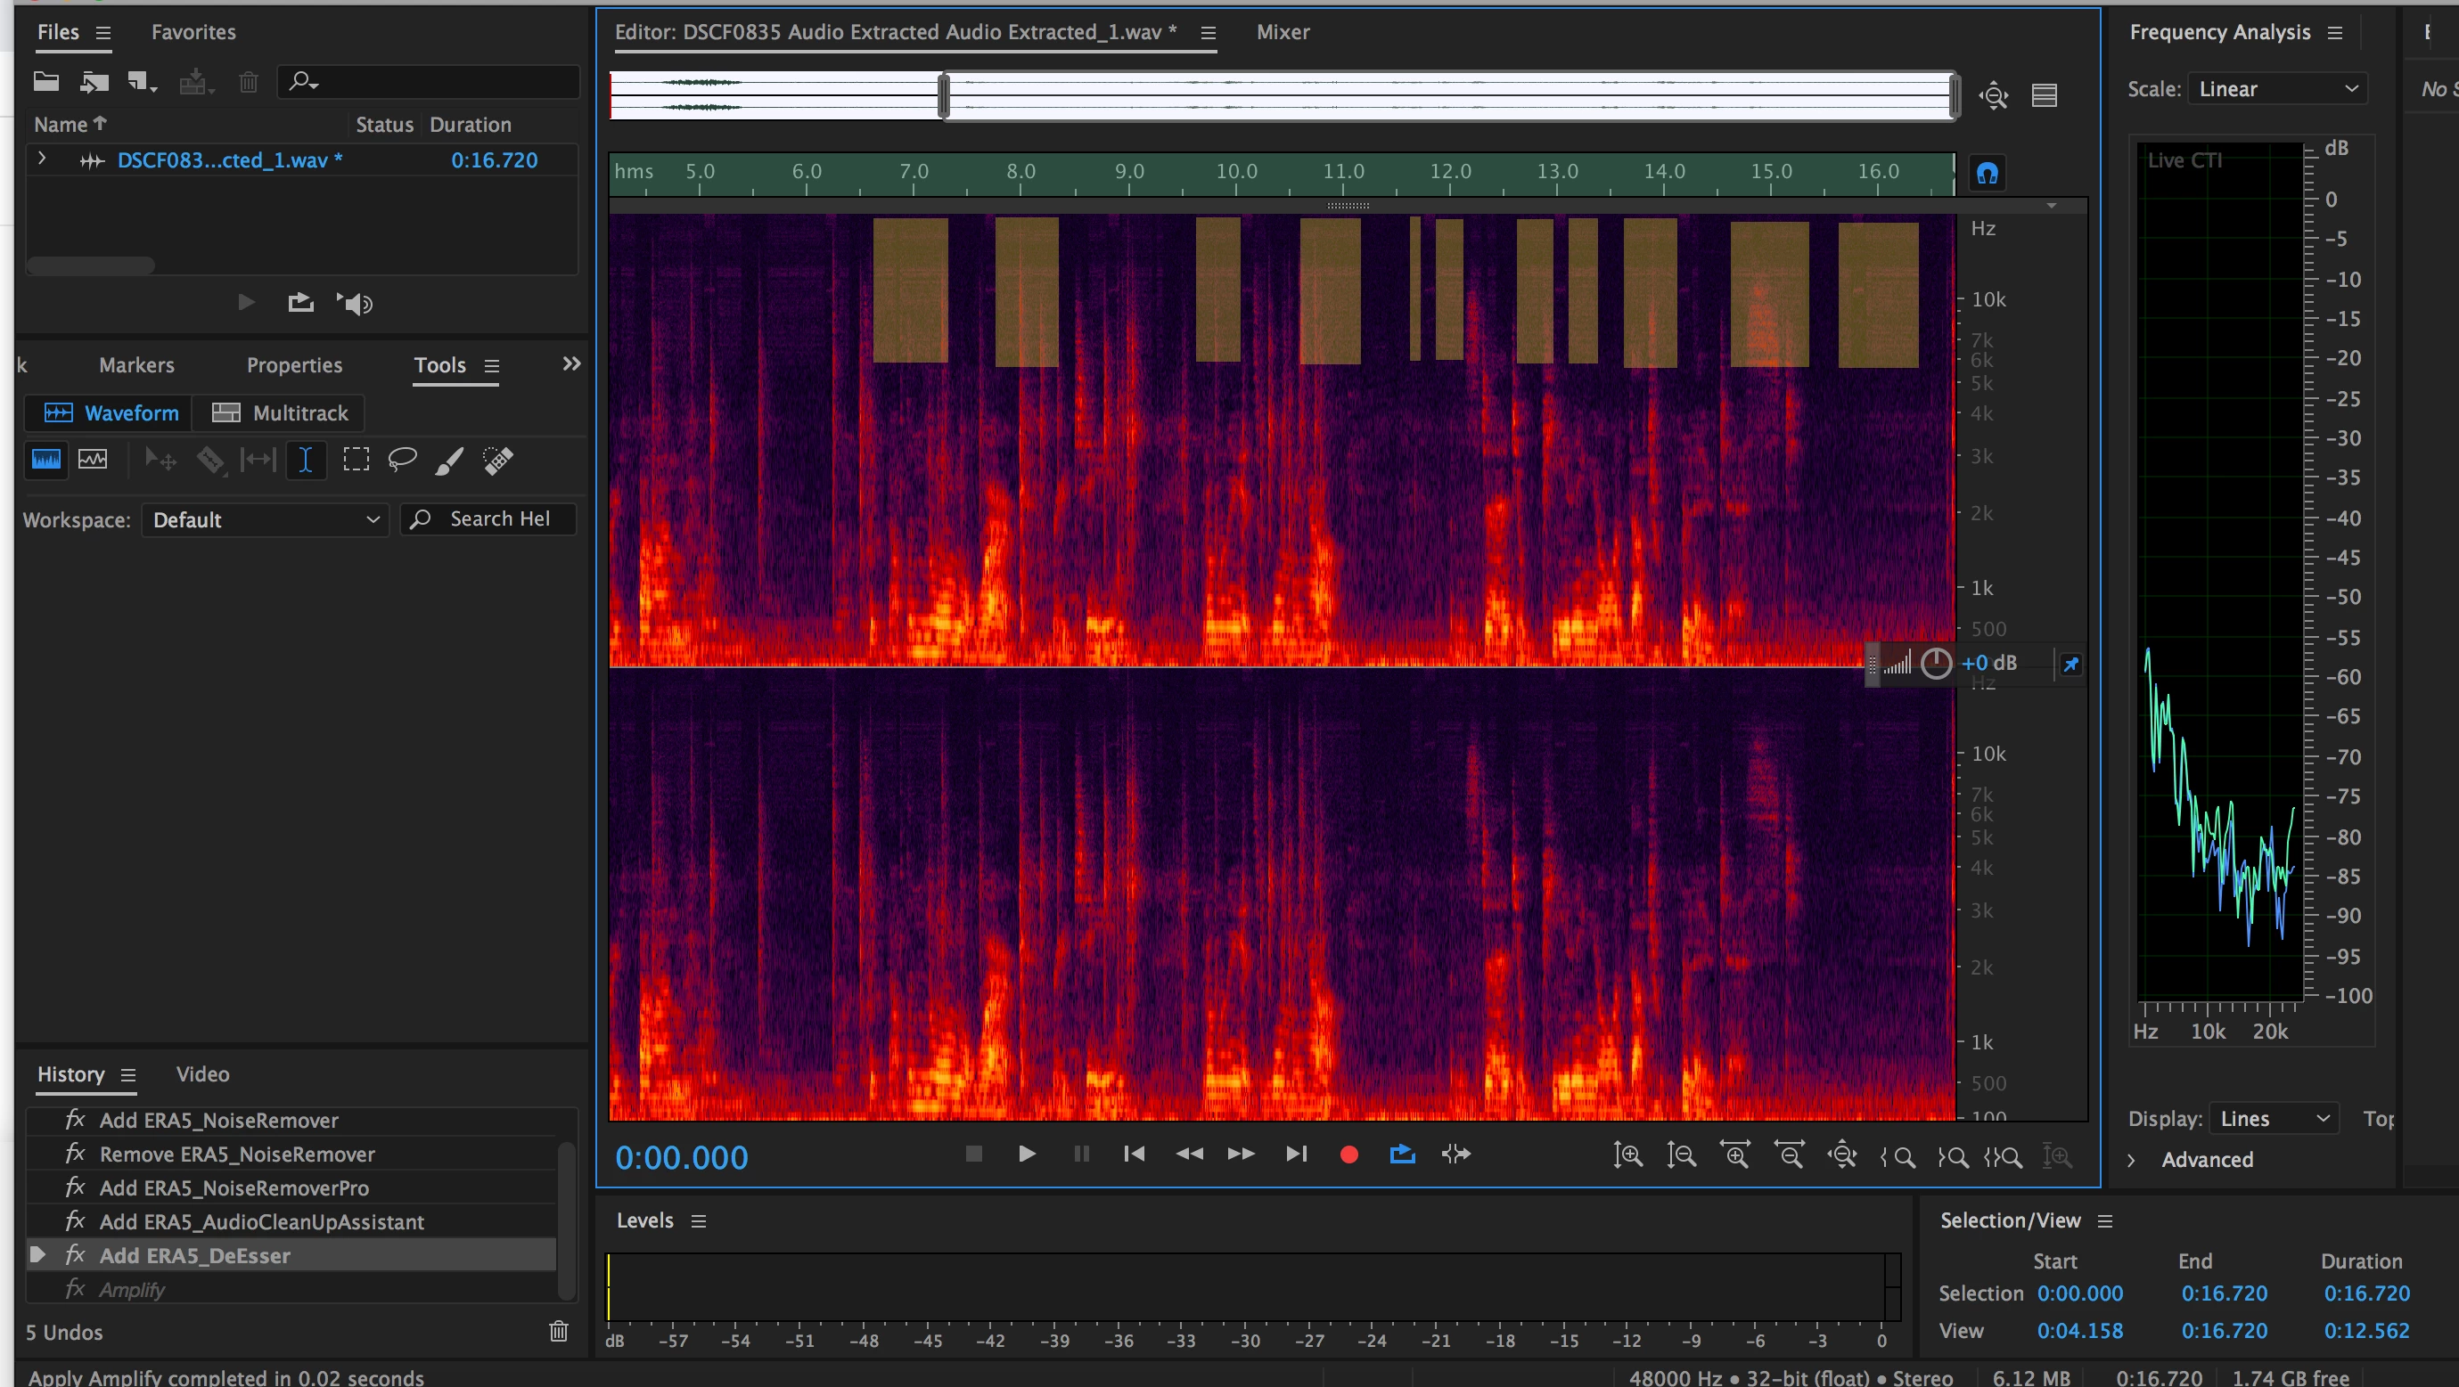
Task: Toggle auto-play preview speaker in Files
Action: (x=354, y=304)
